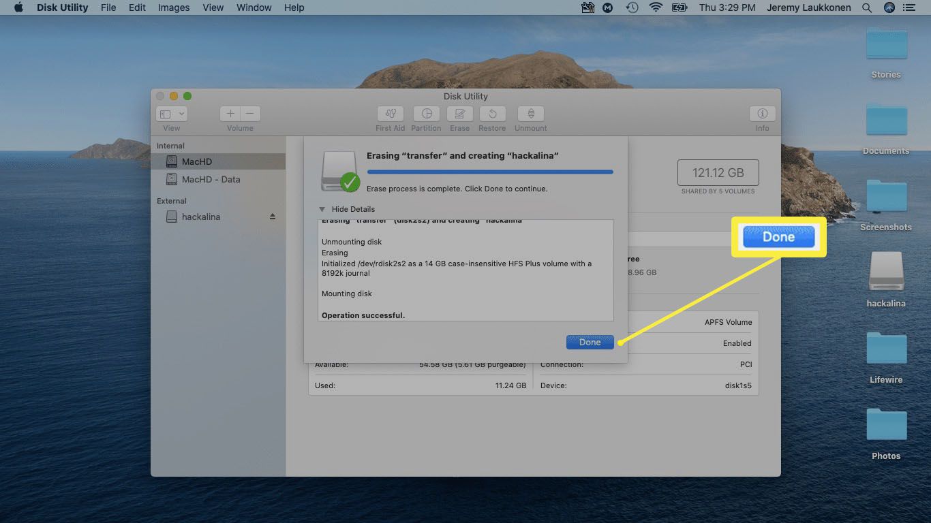This screenshot has height=523, width=931.
Task: Click the Unmount toolbar icon
Action: (530, 114)
